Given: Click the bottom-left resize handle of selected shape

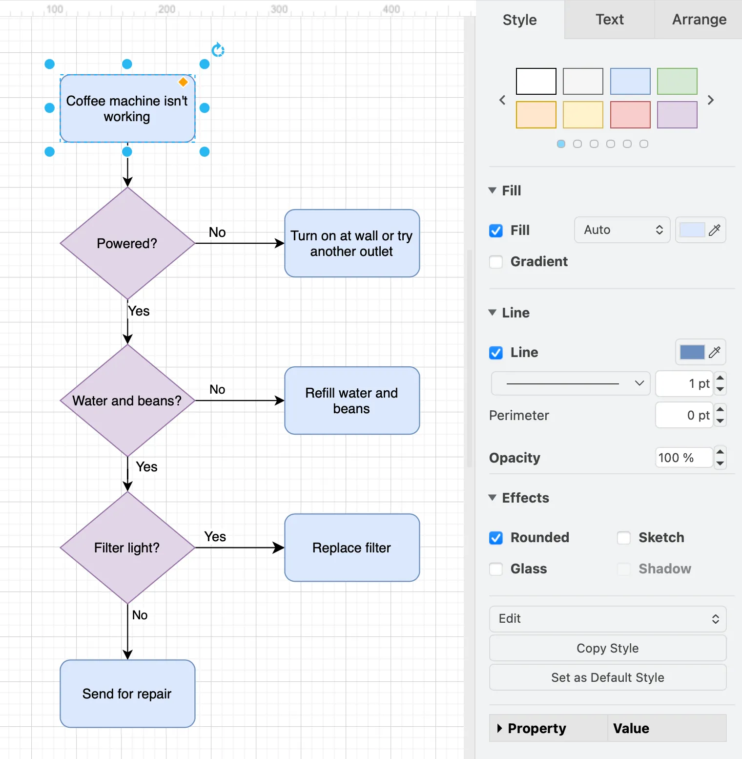Looking at the screenshot, I should click(49, 152).
